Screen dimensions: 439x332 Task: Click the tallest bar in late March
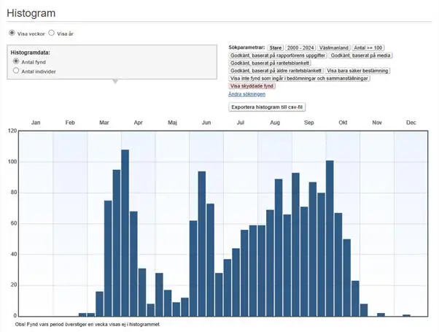(125, 232)
